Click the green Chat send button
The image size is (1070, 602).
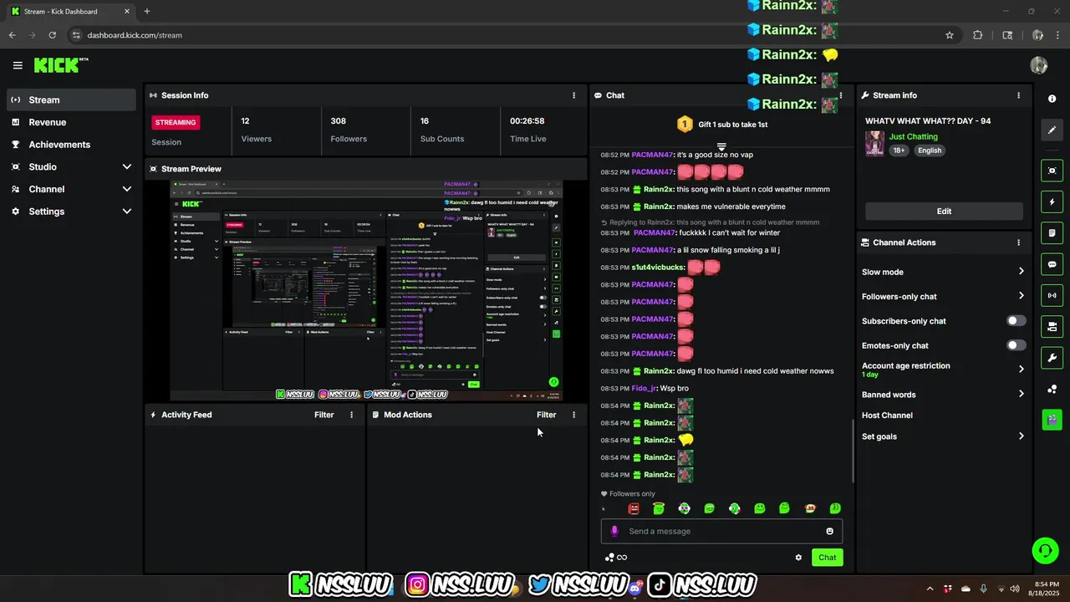(827, 558)
